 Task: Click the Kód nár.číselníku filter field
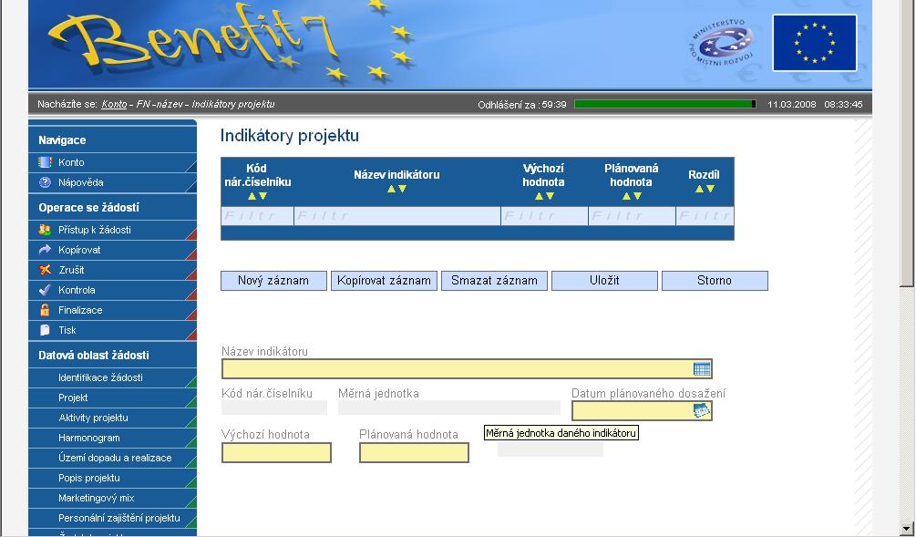tap(258, 216)
